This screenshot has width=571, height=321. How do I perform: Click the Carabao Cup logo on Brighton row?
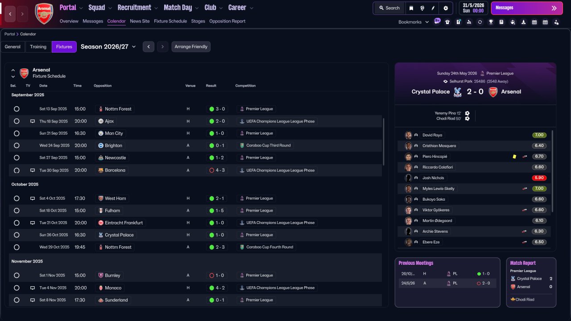click(242, 145)
